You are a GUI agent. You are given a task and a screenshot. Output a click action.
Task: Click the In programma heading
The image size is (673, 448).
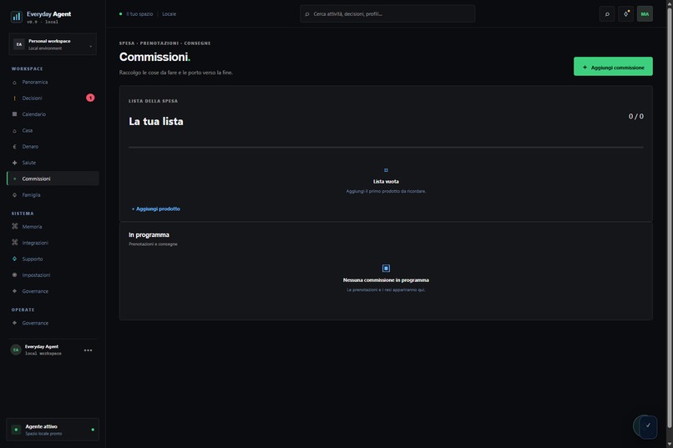pos(149,235)
